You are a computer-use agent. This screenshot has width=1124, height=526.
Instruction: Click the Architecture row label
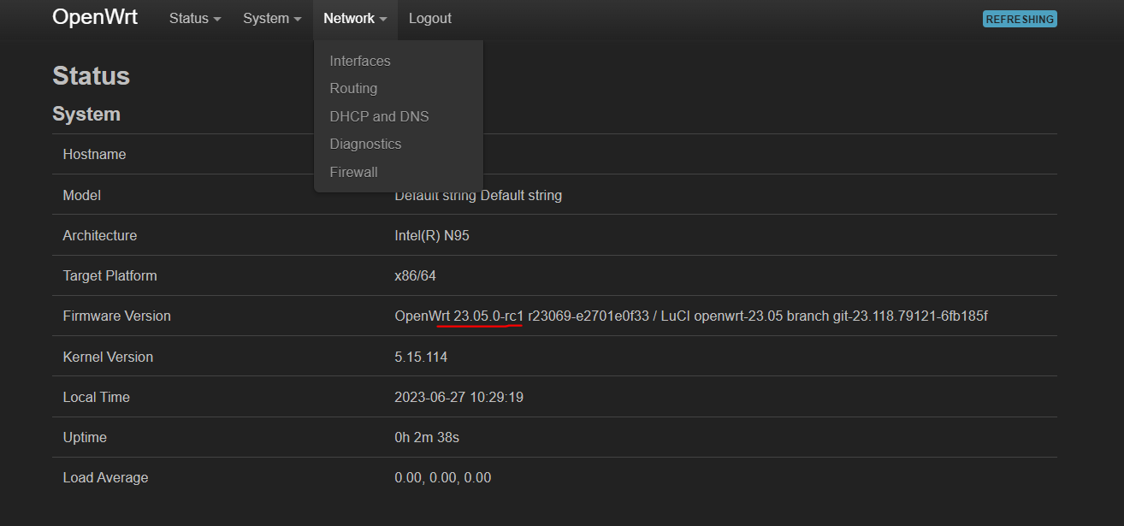[99, 236]
